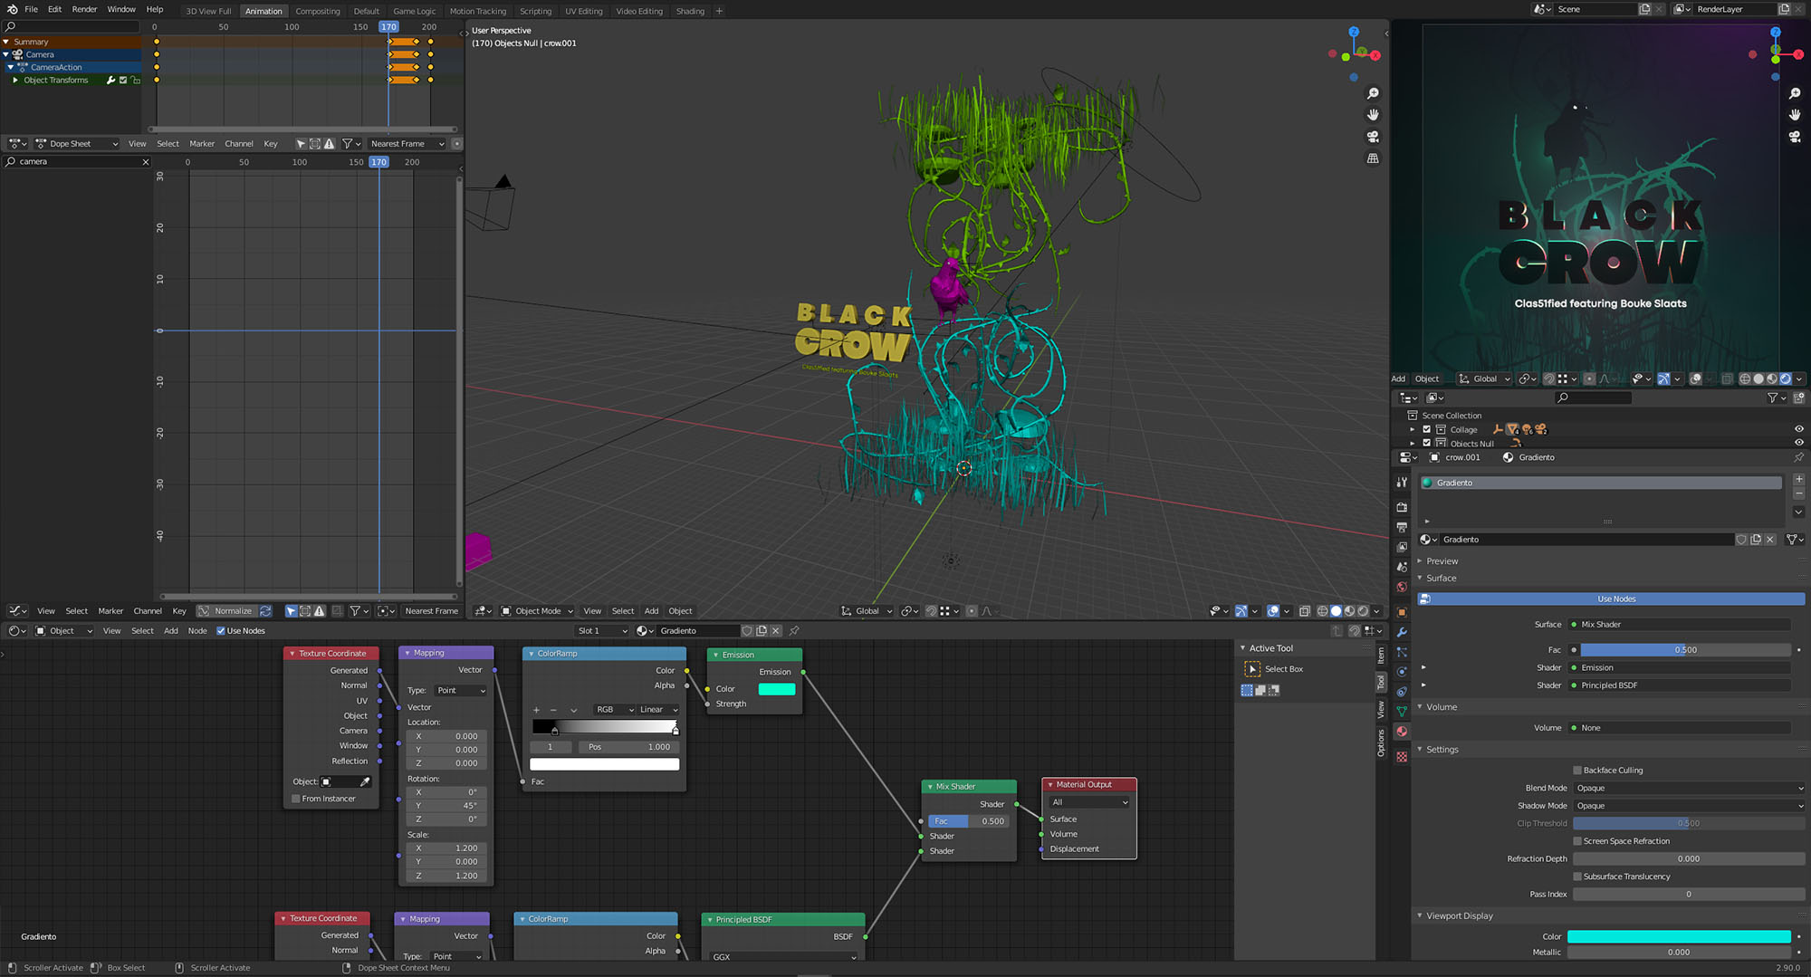Click the zoom magnifier in main 3D viewport

coord(1373,93)
